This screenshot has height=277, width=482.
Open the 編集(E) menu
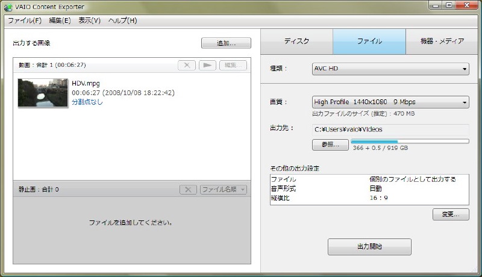click(x=60, y=20)
